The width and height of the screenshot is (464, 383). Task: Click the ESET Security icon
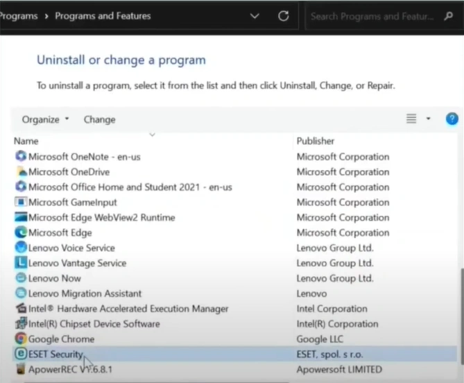21,354
